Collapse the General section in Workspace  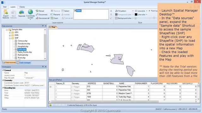click(x=3, y=70)
